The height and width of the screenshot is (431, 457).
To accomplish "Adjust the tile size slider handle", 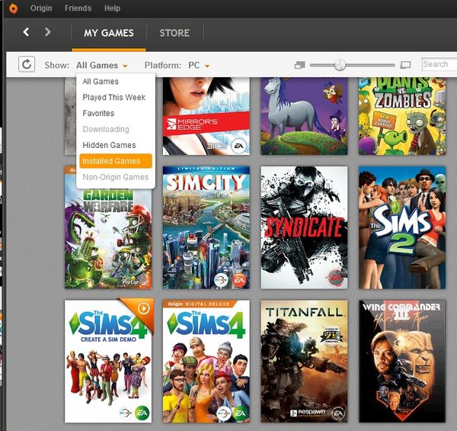I will pos(340,65).
